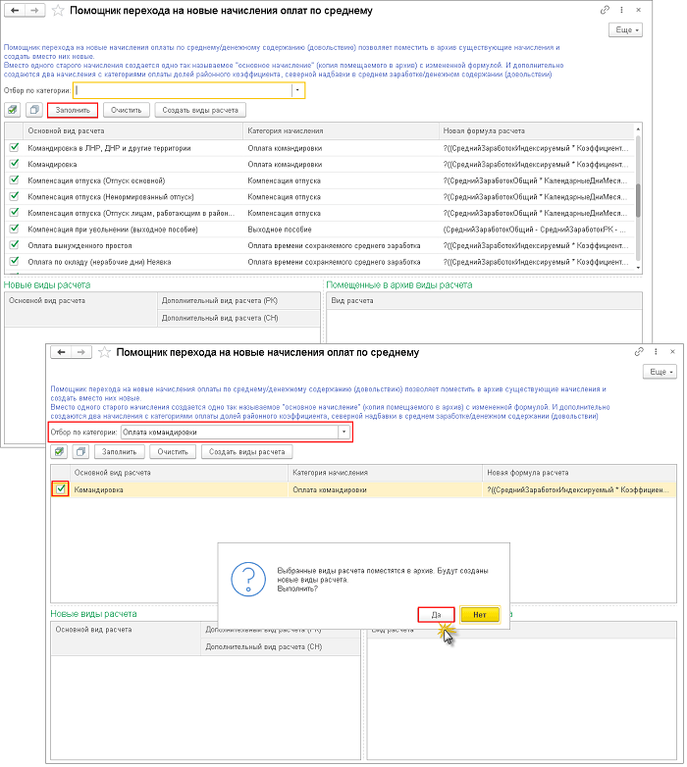This screenshot has height=767, width=687.
Task: Click the favorites star in the upper window title
Action: coord(58,10)
